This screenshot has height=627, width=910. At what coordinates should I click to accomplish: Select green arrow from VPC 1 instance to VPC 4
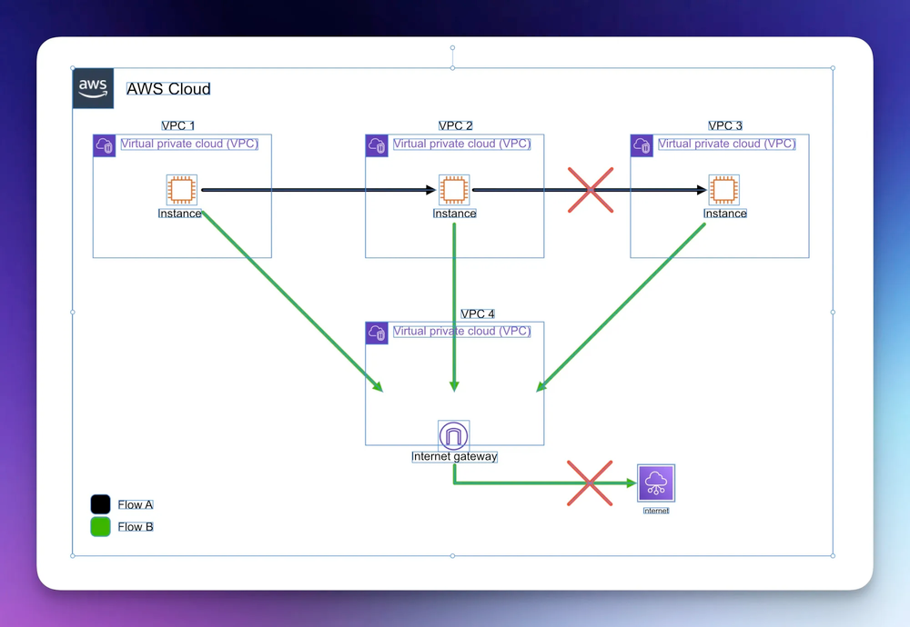point(292,302)
